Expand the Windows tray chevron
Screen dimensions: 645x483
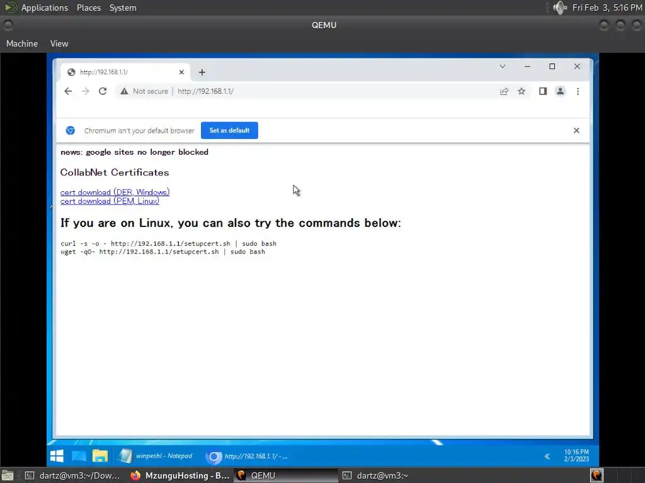tap(547, 457)
